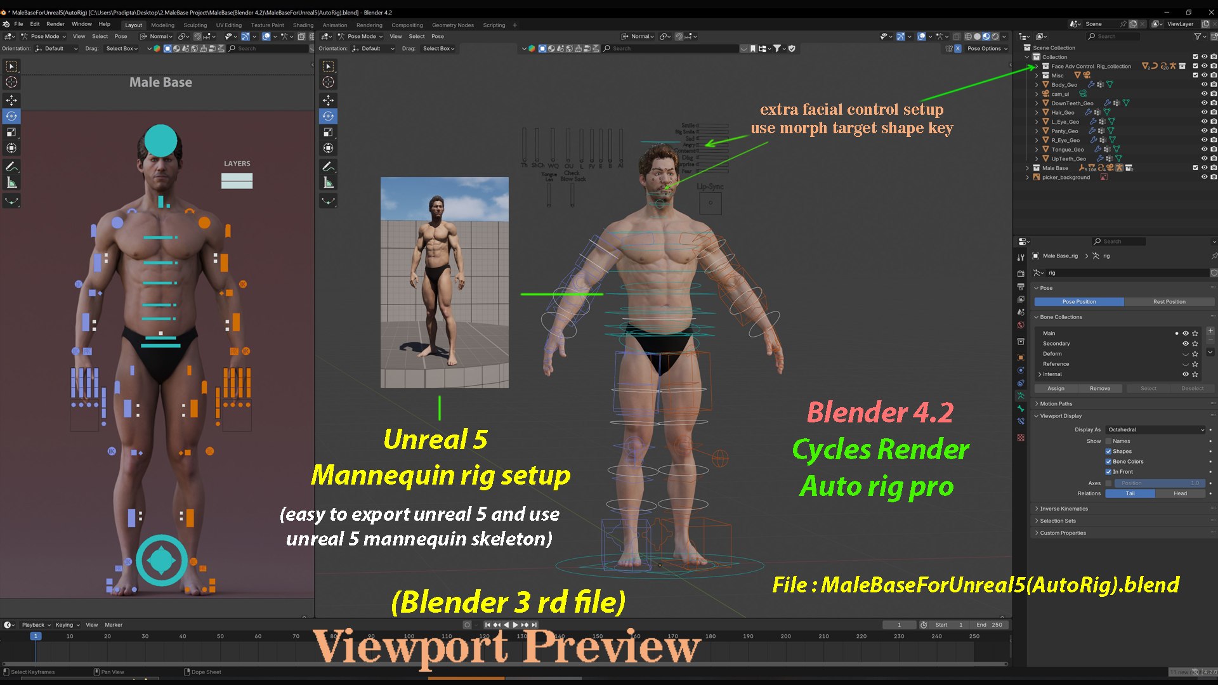Toggle visibility of Main bone collection
Screen dimensions: 1218x685
tap(1185, 334)
